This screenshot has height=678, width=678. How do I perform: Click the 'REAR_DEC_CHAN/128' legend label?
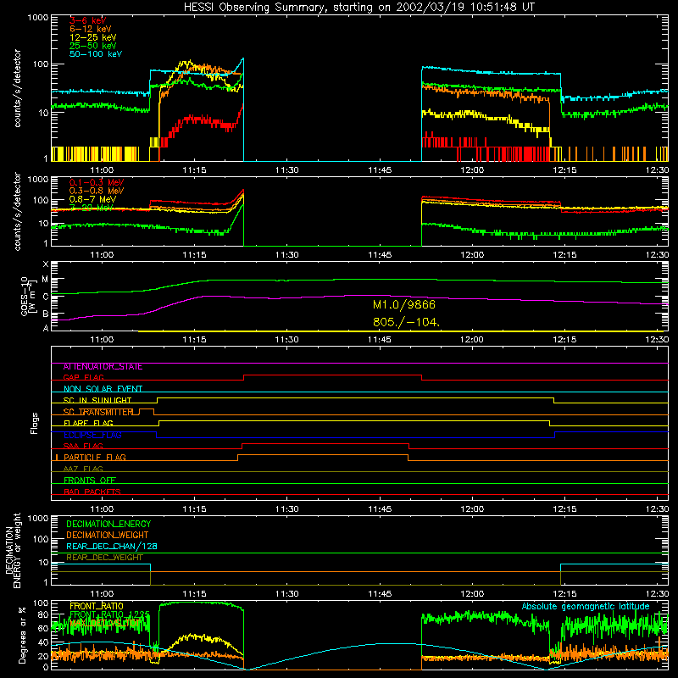(x=112, y=546)
